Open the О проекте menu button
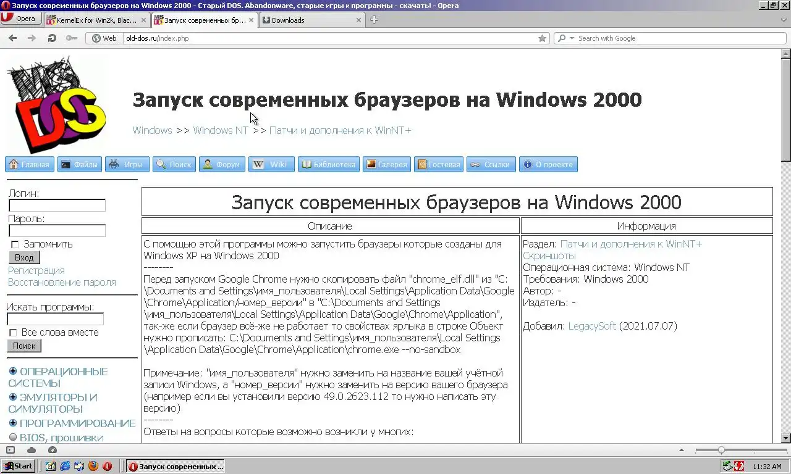791x474 pixels. [x=548, y=164]
